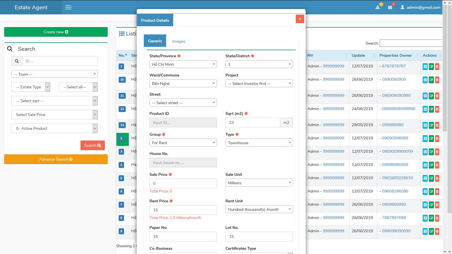Click the Sale Price input field
Image resolution: width=452 pixels, height=254 pixels.
coord(183,183)
